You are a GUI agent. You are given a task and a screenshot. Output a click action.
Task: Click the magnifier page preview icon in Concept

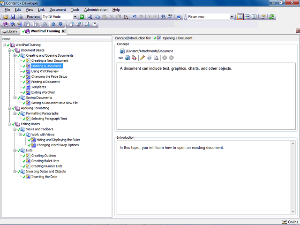click(156, 58)
